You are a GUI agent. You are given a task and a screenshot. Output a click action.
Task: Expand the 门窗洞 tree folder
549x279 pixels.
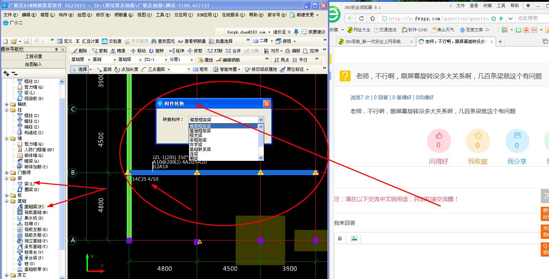[x=7, y=173]
